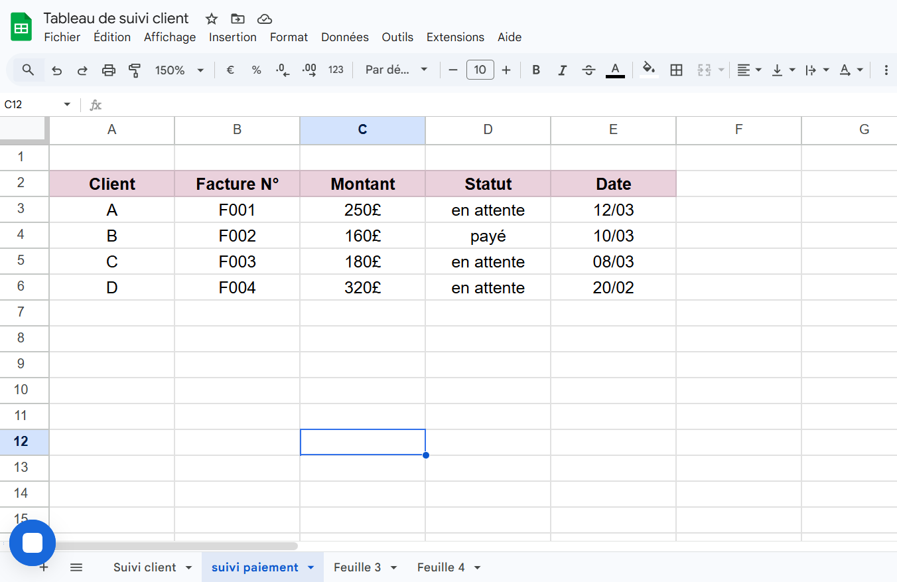The width and height of the screenshot is (897, 582).
Task: Select cell containing Facture N° header
Action: 237,184
